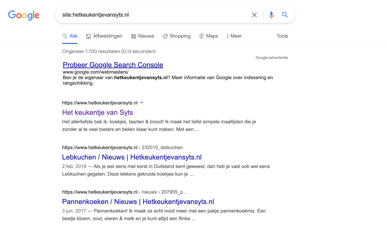The width and height of the screenshot is (387, 230).
Task: Open Nieuws via the news icon
Action: [133, 36]
